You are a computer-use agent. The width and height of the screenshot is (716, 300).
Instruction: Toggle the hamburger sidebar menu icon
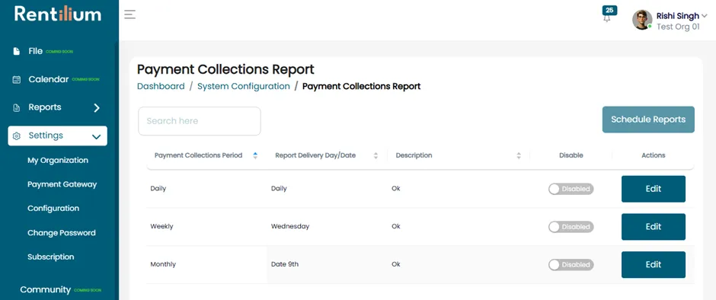130,14
